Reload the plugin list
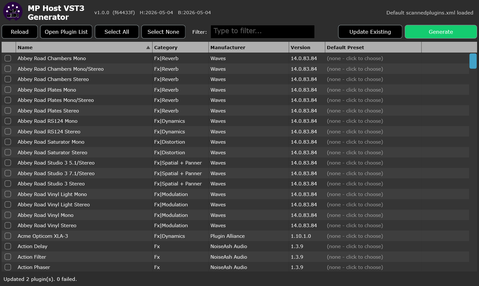The width and height of the screenshot is (479, 286). point(20,32)
